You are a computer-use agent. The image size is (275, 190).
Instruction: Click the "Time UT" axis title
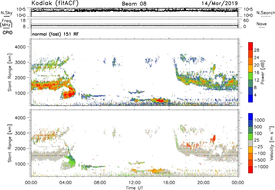pos(134,188)
